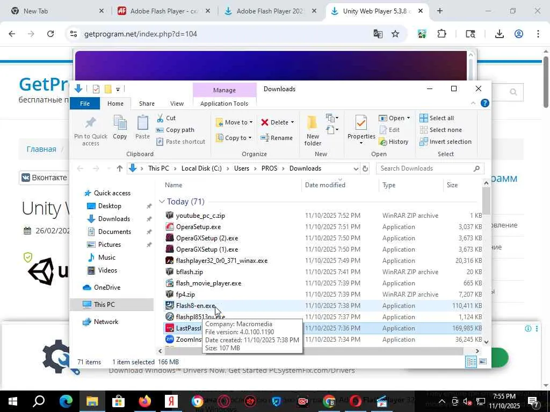Viewport: 550px width, 412px height.
Task: Collapse the Today (71) group
Action: point(162,202)
